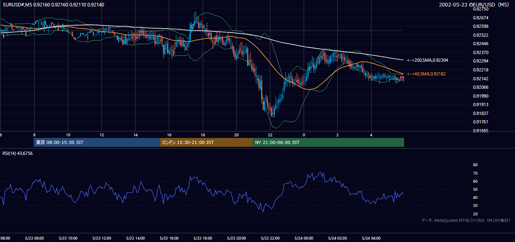Click hour tick 22 under price chart
Viewport: 515px width, 242px height.
270,135
